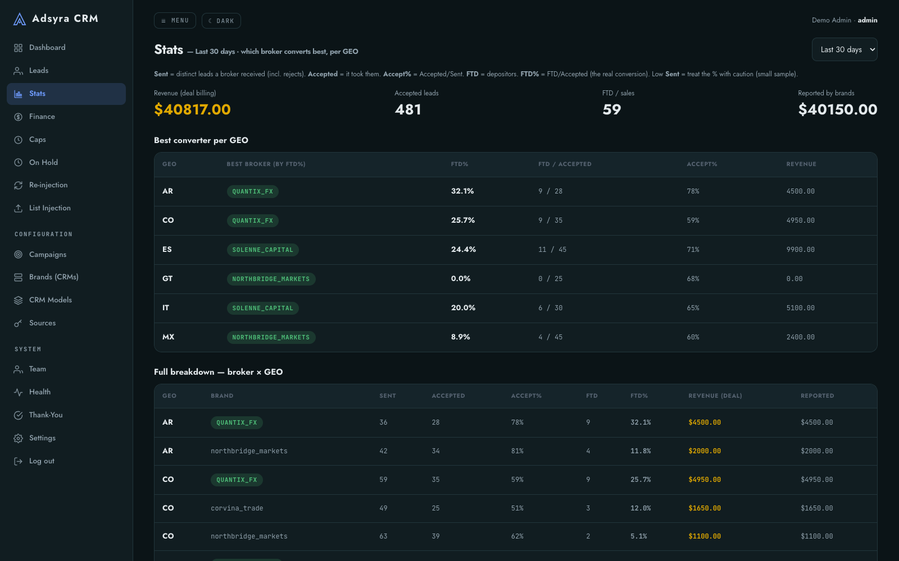This screenshot has height=561, width=899.
Task: Click the Brands server icon
Action: (x=18, y=277)
